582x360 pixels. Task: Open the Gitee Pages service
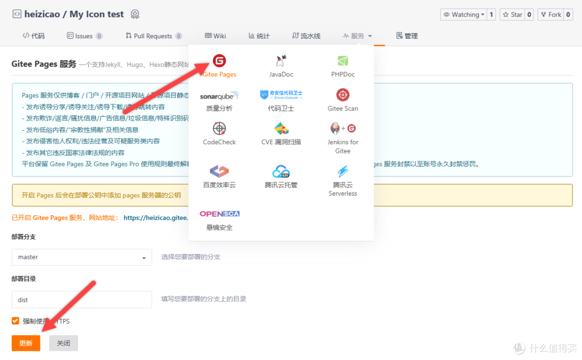219,65
